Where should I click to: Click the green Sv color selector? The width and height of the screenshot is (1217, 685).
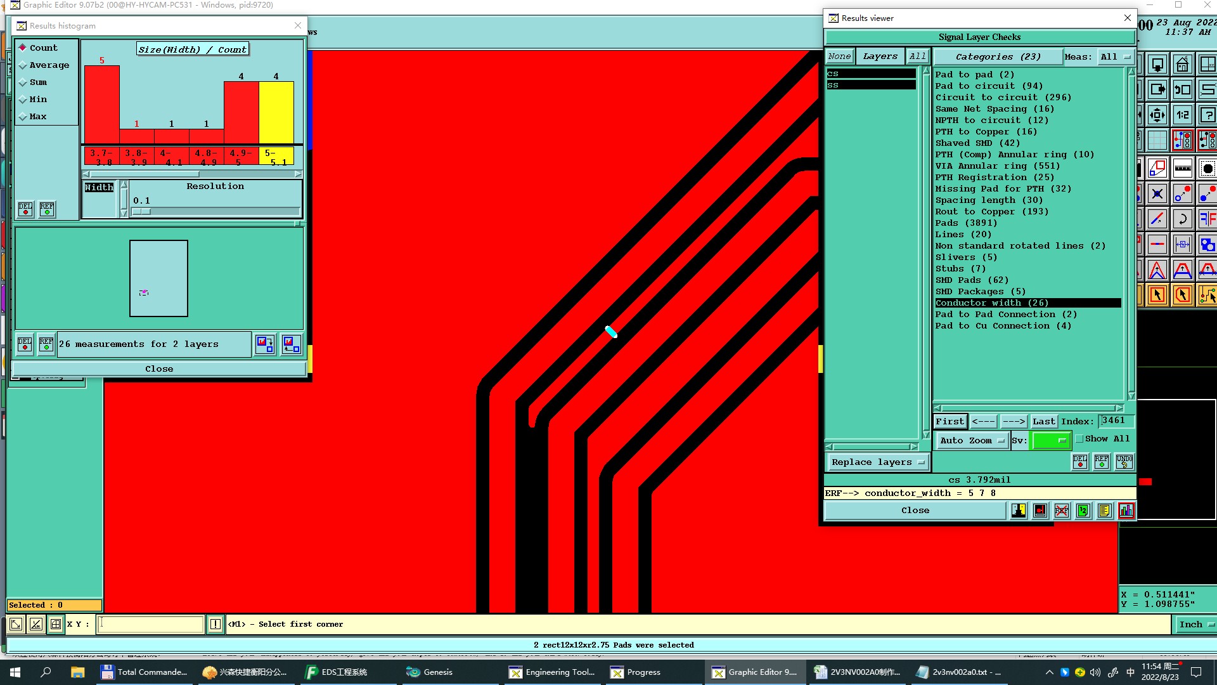[x=1050, y=440]
